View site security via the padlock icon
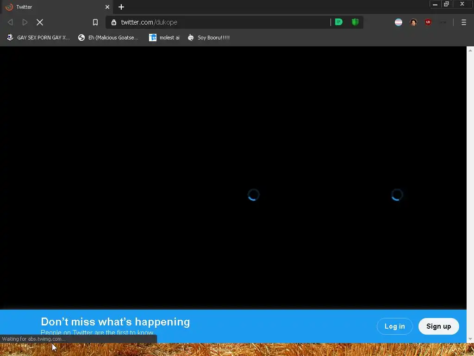 (114, 22)
